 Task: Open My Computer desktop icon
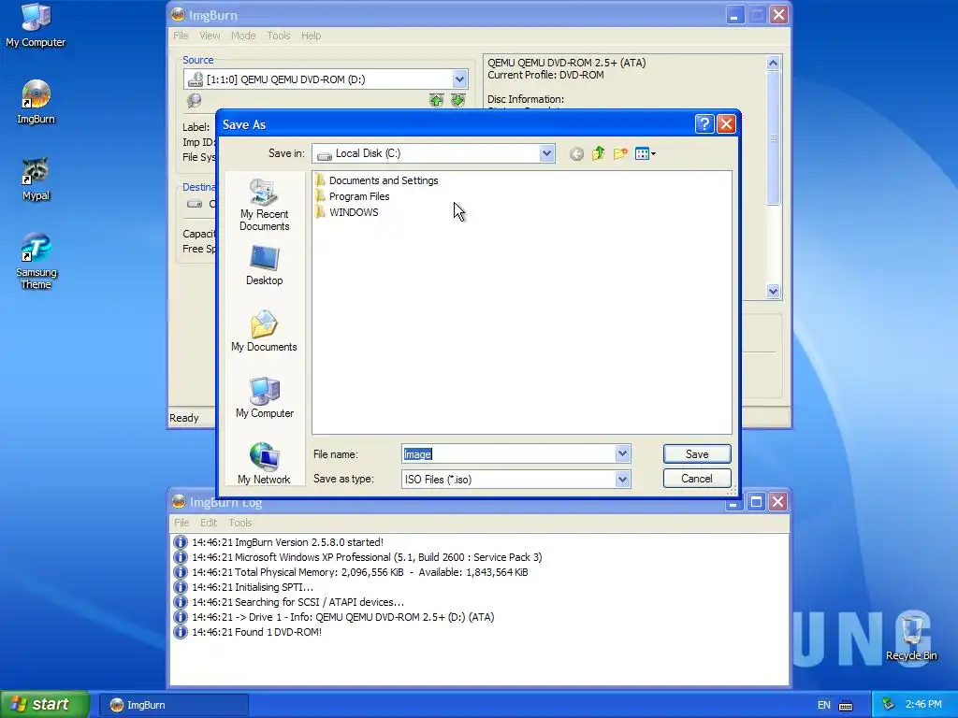[36, 25]
